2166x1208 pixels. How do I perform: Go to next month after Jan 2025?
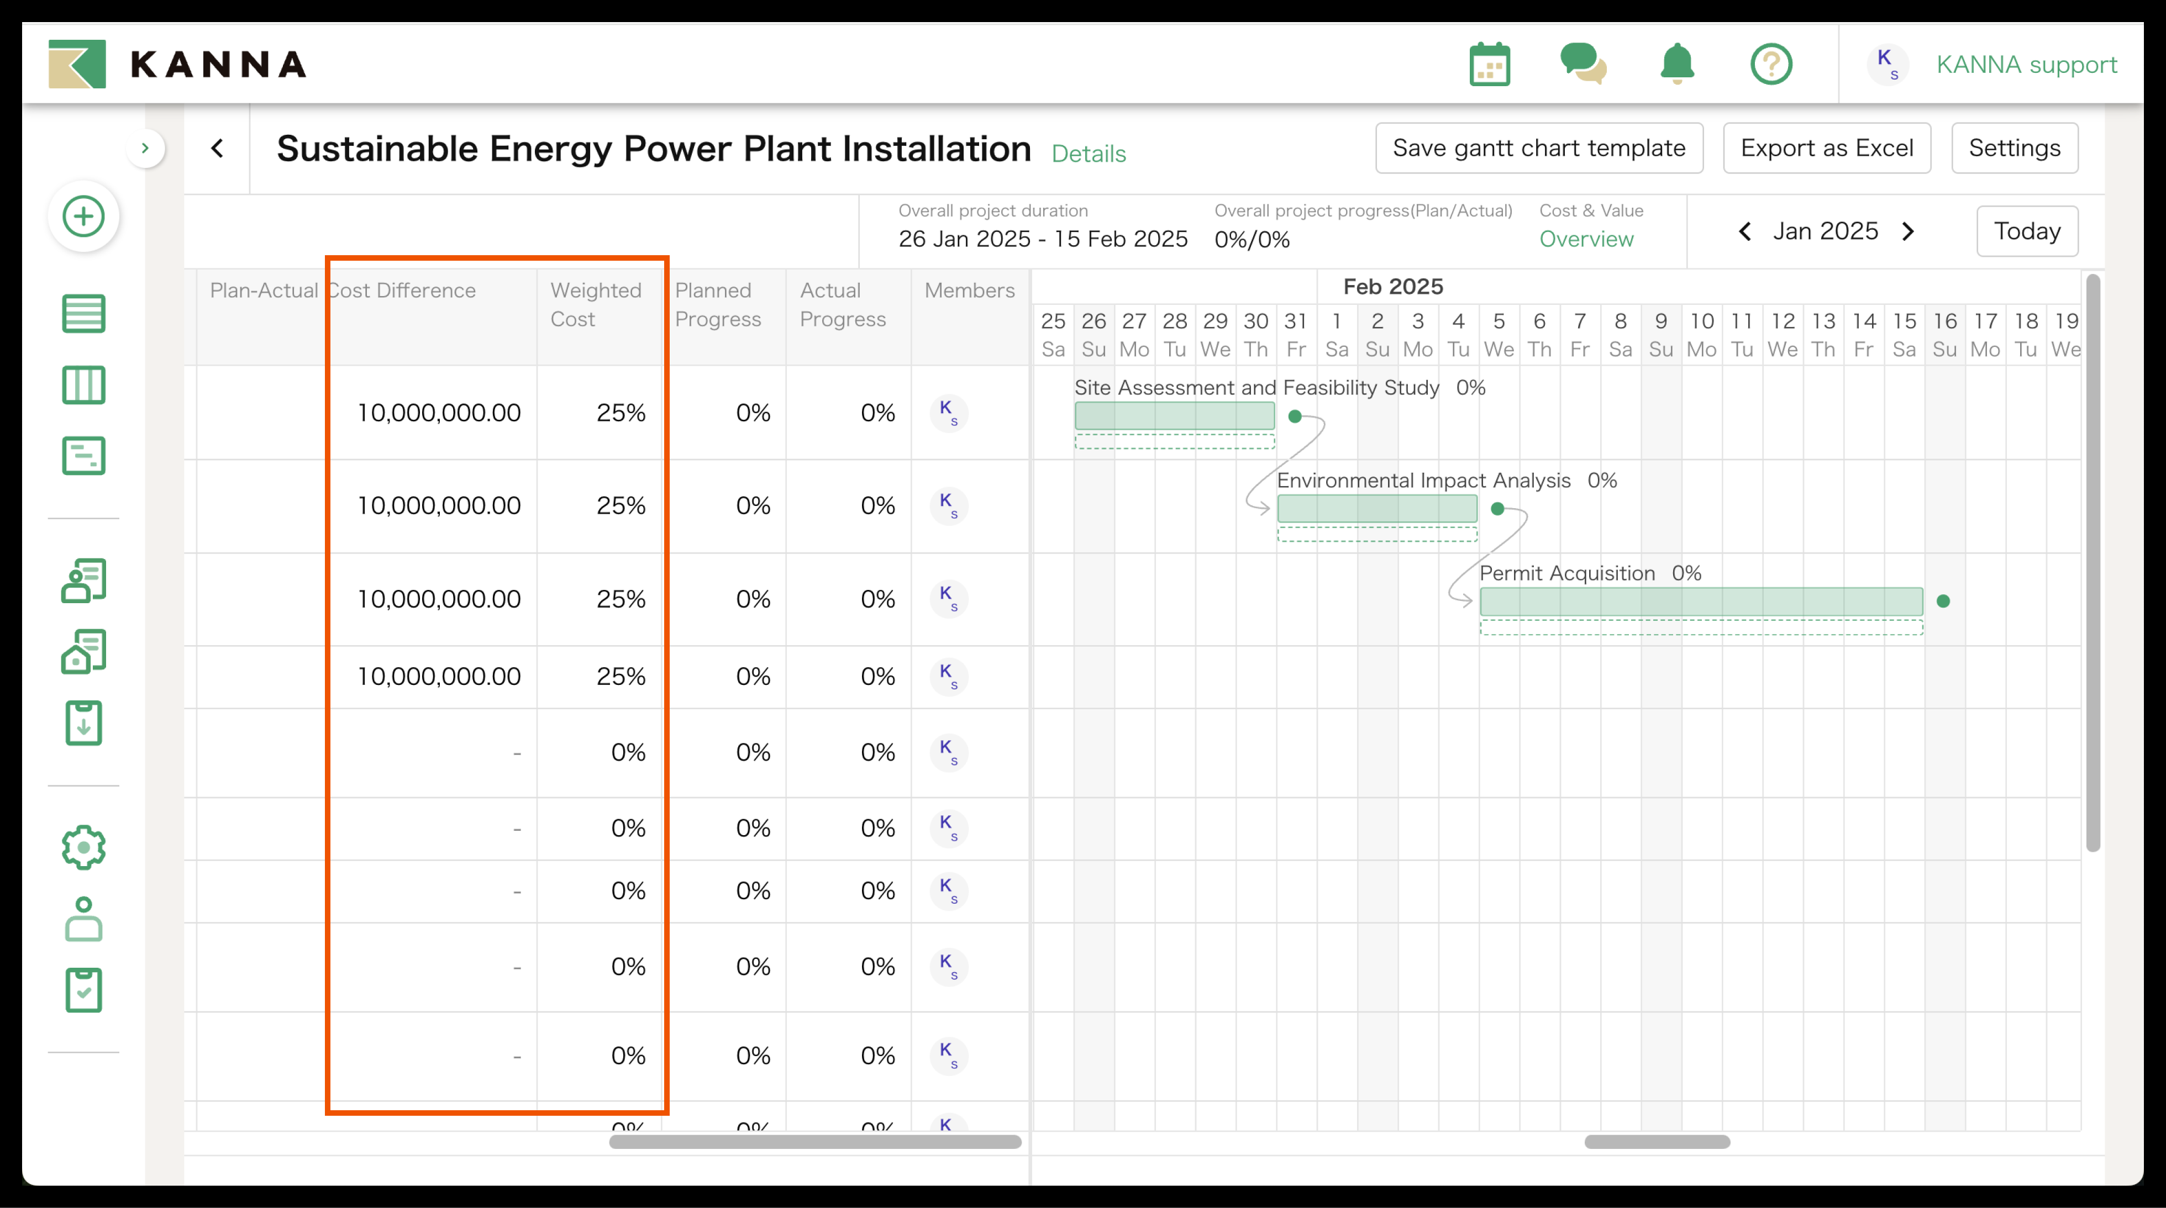tap(1908, 231)
